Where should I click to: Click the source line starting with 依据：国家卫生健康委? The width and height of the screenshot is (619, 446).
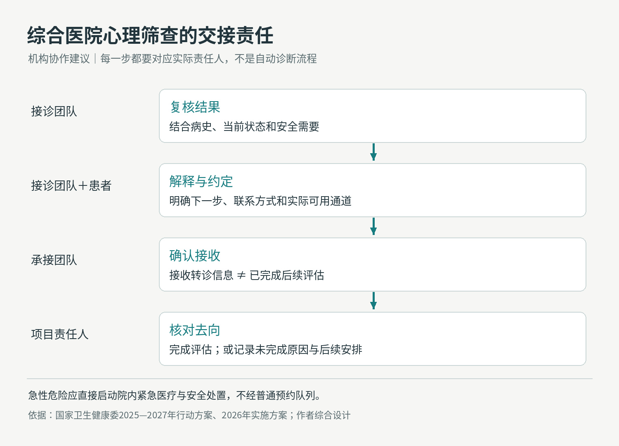click(x=189, y=415)
